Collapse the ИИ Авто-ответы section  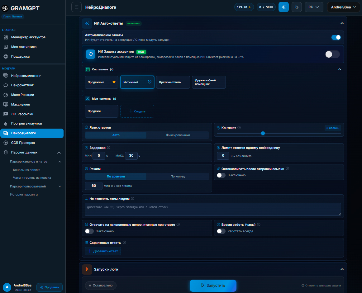tap(342, 23)
